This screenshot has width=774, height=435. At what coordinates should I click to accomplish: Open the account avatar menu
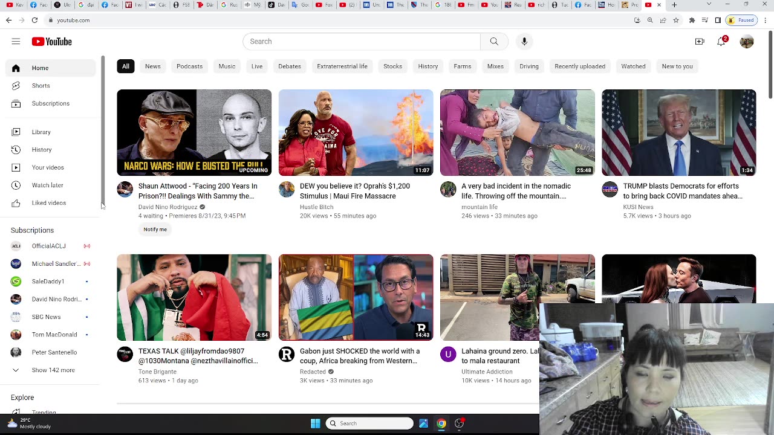coord(747,41)
